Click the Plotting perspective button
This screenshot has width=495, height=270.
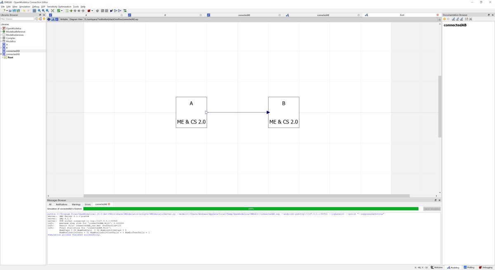pyautogui.click(x=469, y=268)
